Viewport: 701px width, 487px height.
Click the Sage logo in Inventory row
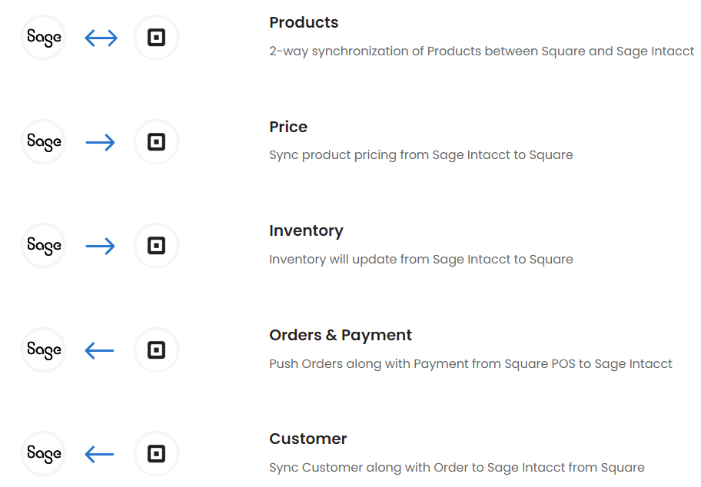click(x=44, y=246)
